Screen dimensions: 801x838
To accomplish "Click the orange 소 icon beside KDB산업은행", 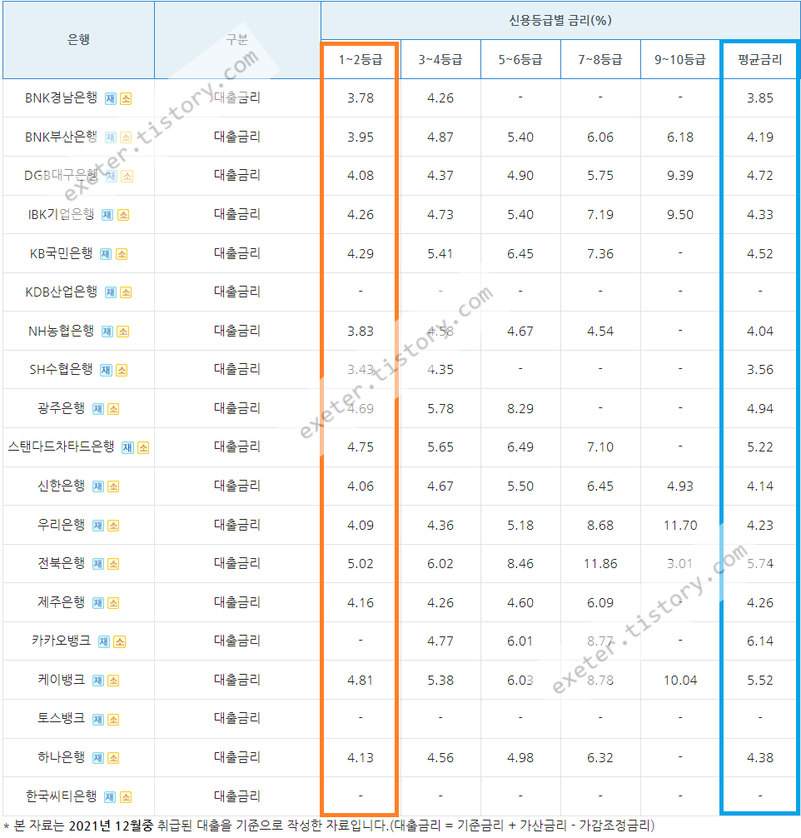I will pos(126,292).
